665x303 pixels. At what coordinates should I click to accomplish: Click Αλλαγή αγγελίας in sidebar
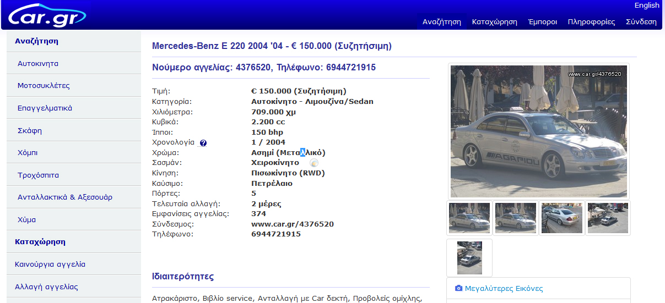pyautogui.click(x=46, y=287)
